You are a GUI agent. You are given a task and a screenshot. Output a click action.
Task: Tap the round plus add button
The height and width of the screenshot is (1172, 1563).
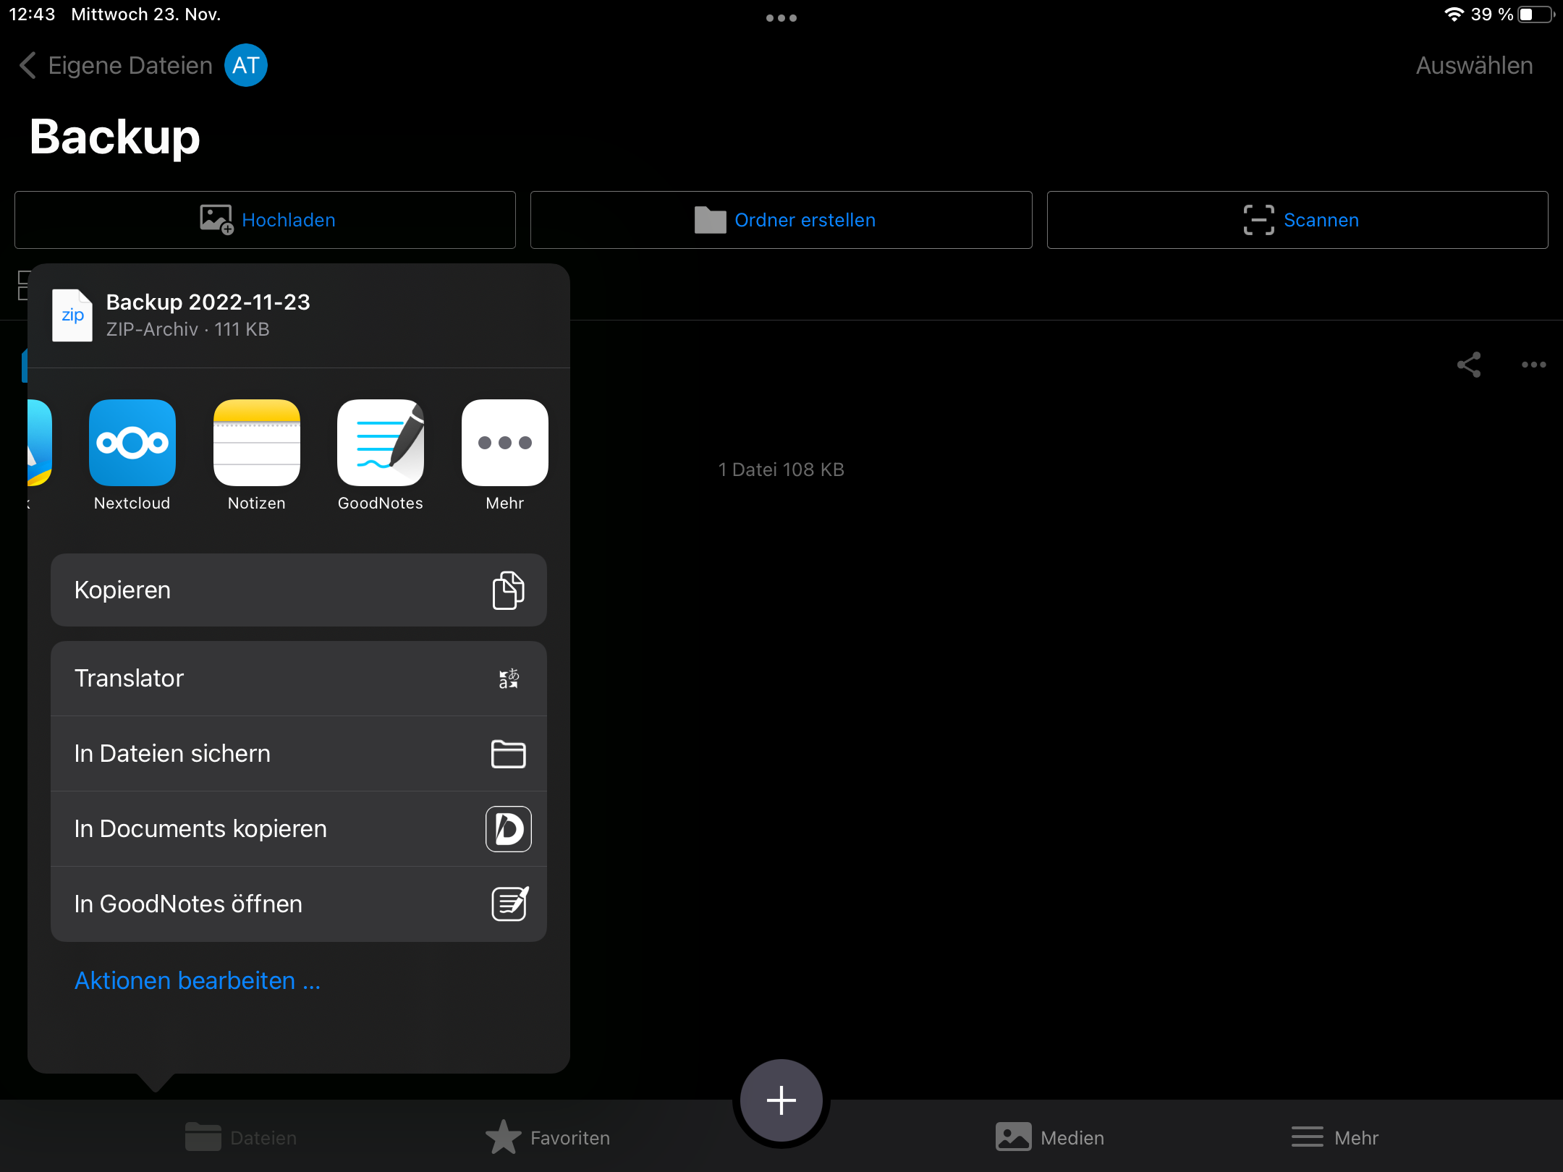[x=781, y=1100]
